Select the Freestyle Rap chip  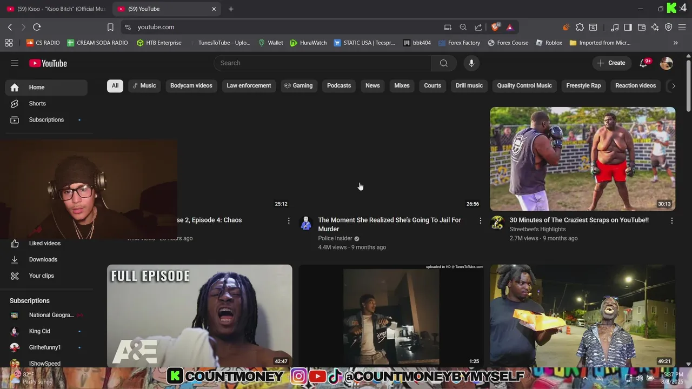583,86
